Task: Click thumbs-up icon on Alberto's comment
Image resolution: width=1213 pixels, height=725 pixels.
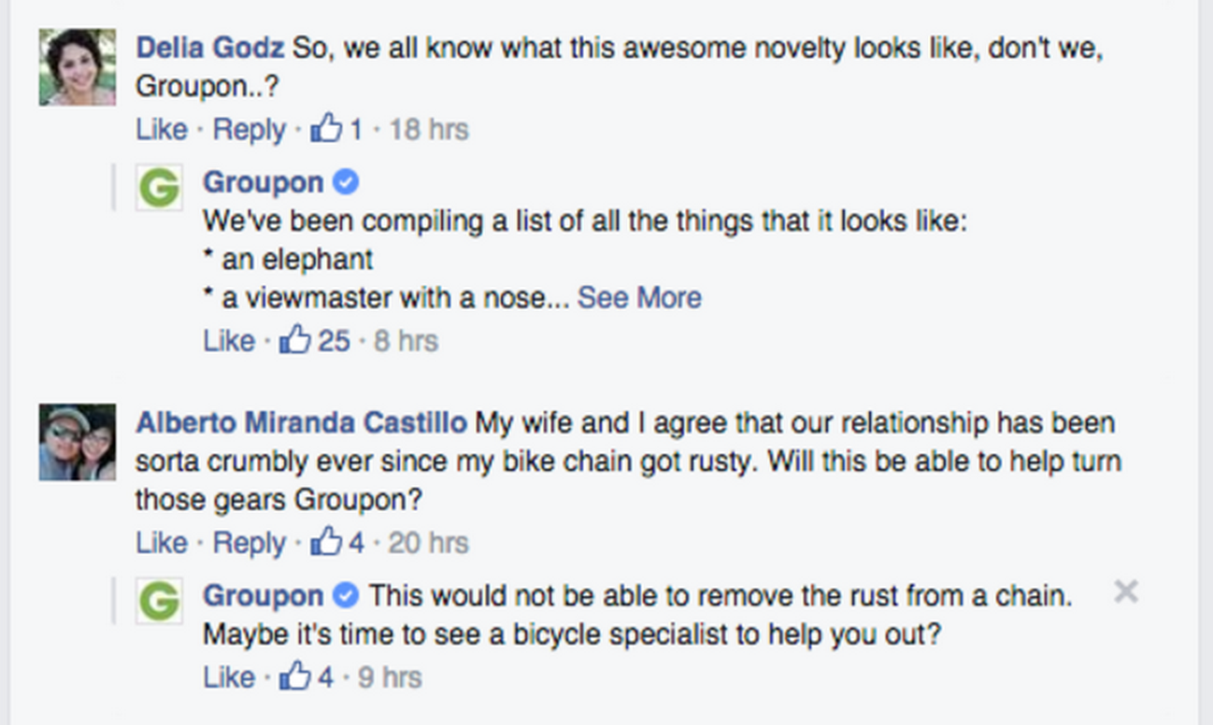Action: point(326,542)
